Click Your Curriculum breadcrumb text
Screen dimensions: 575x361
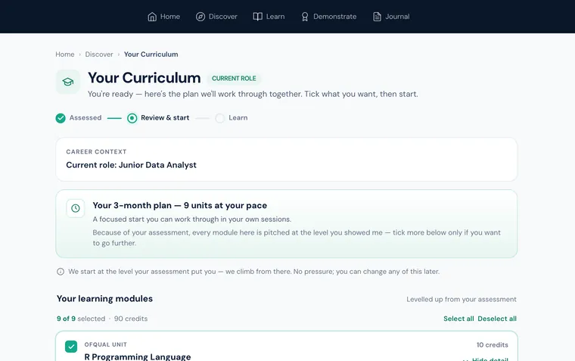(x=151, y=54)
